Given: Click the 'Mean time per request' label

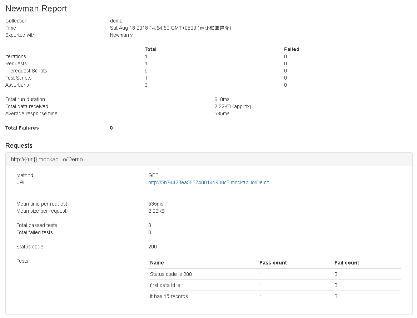Looking at the screenshot, I should 42,204.
